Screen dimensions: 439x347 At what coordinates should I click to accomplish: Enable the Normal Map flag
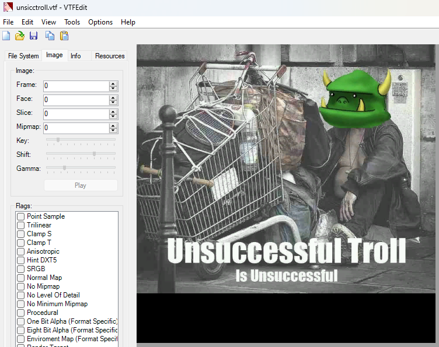20,278
